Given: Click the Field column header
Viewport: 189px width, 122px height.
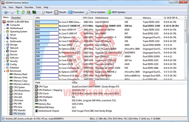Looking at the screenshot, I should tap(53, 83).
